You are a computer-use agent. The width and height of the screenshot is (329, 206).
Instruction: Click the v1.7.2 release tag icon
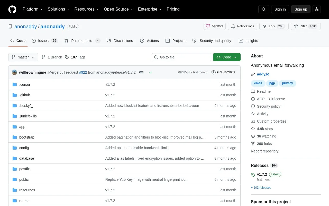tap(253, 175)
